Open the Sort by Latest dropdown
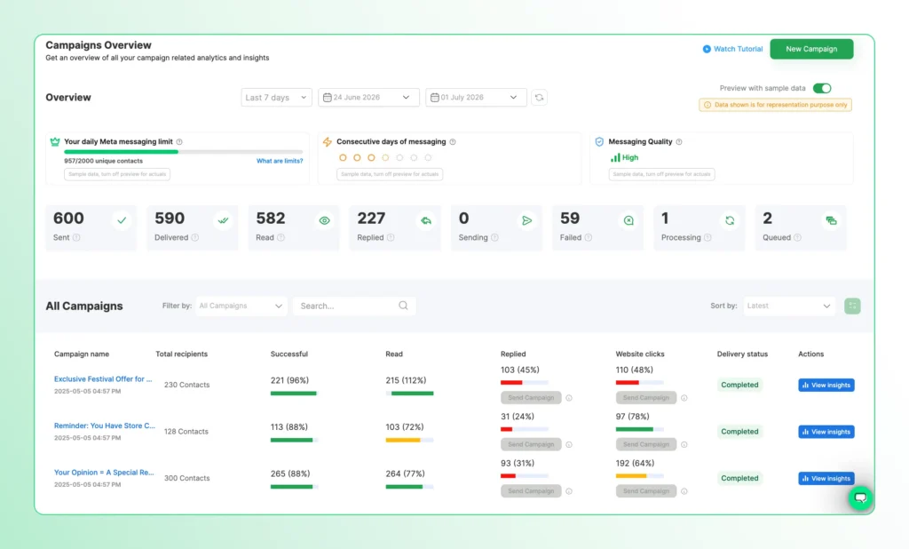Viewport: 909px width, 549px height. coord(789,306)
